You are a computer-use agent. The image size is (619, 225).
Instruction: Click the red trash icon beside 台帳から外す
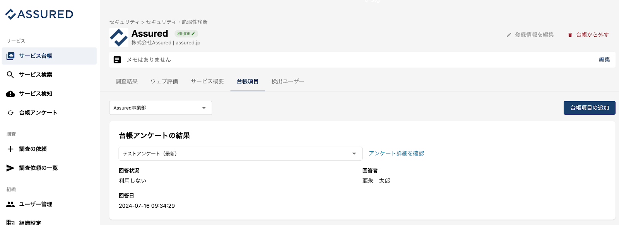[x=570, y=35]
